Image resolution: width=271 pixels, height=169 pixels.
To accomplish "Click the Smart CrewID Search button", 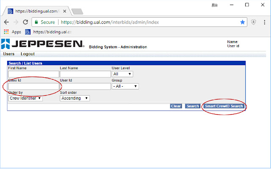I will coord(224,106).
